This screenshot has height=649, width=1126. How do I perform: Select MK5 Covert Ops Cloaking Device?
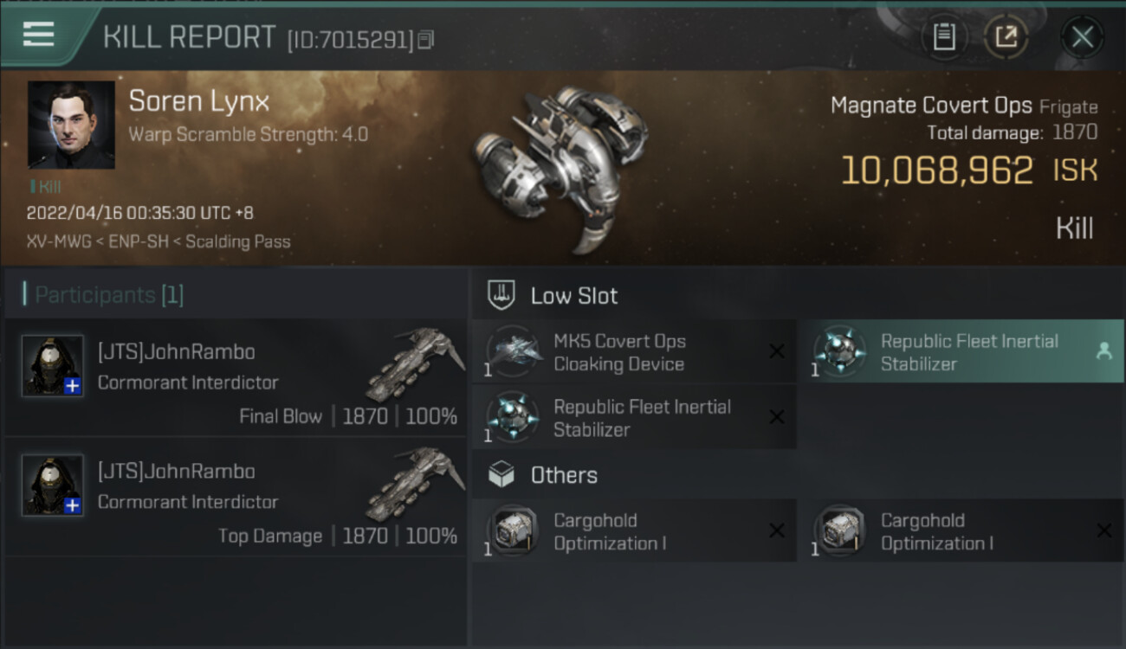[619, 352]
